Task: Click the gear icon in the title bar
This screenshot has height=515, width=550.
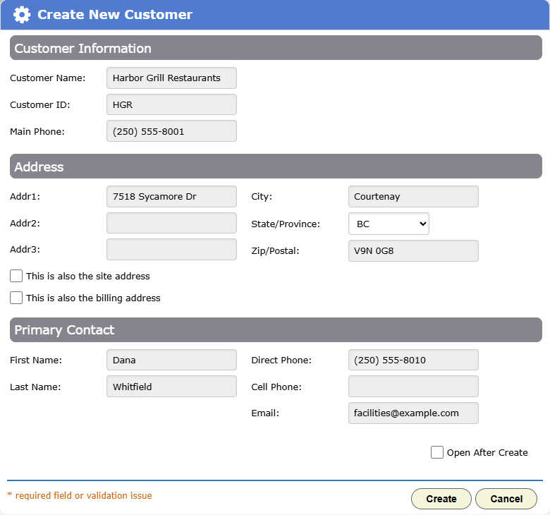Action: click(22, 15)
